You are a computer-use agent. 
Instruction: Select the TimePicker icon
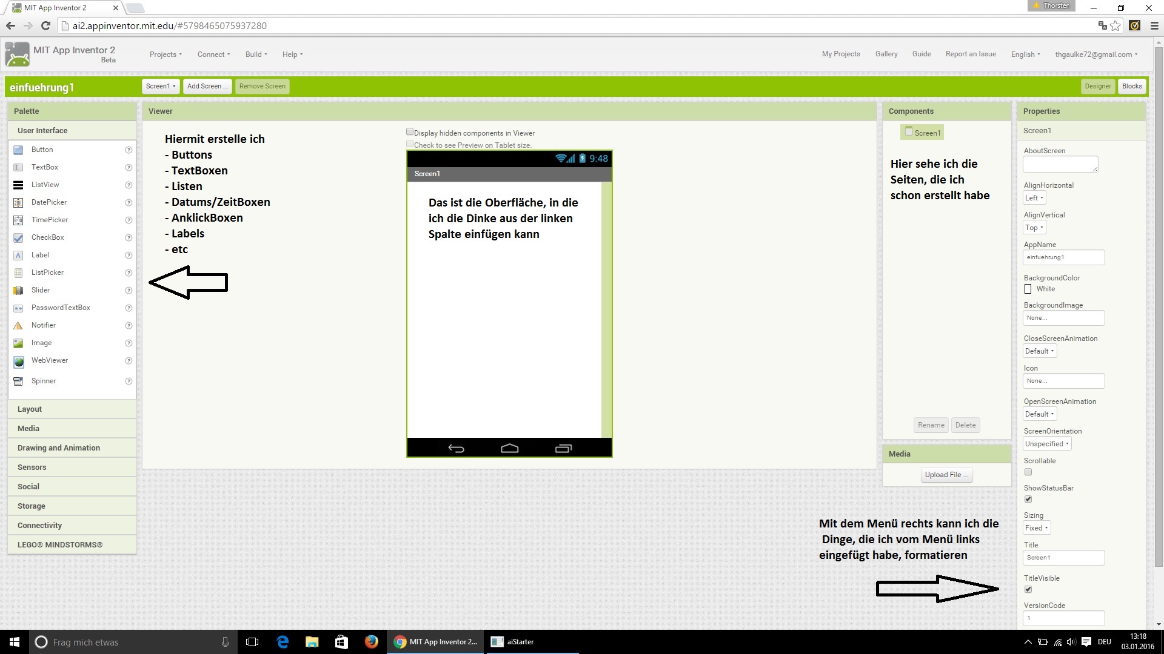coord(18,220)
